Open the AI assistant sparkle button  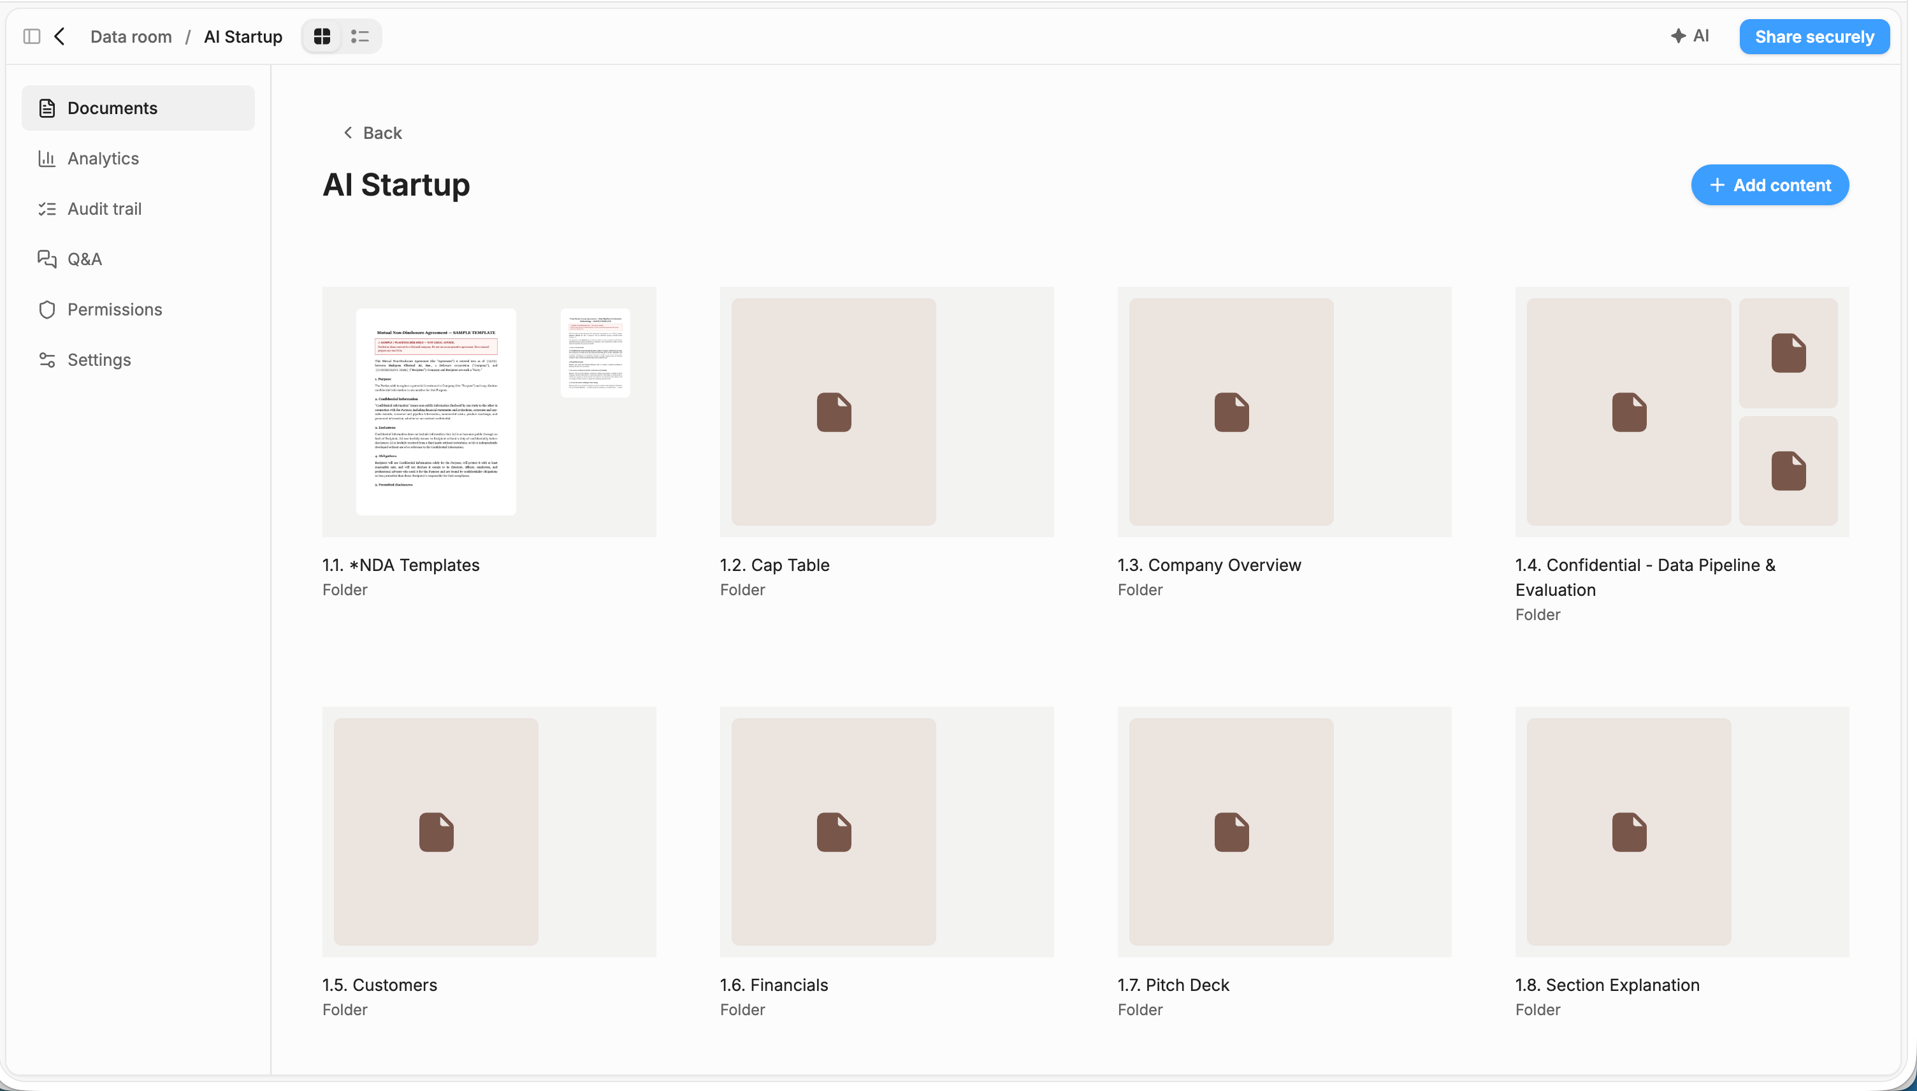click(x=1690, y=36)
